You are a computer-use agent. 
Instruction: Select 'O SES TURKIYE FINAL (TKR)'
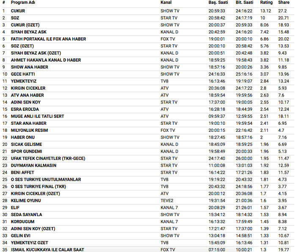[38, 186]
